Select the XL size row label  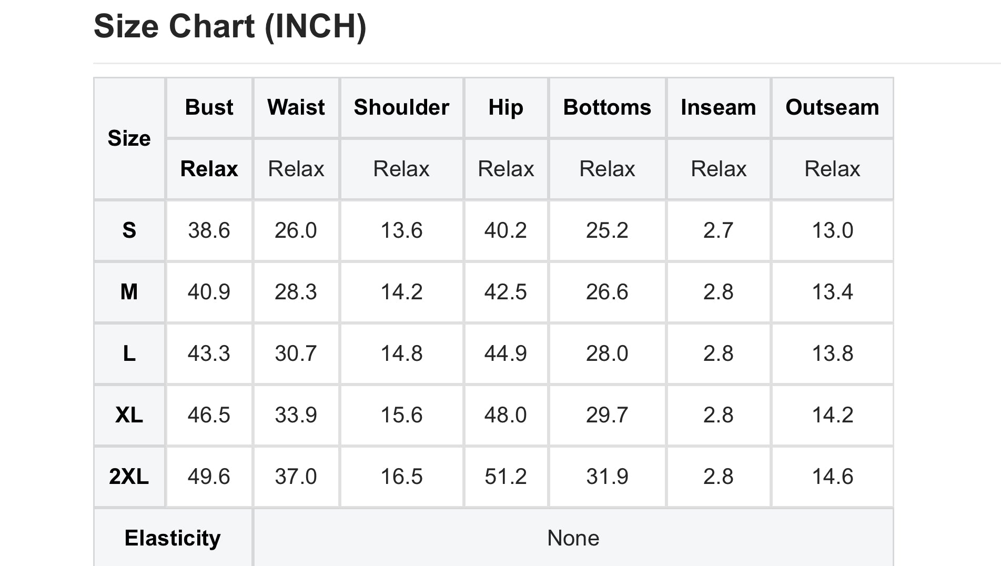coord(129,415)
